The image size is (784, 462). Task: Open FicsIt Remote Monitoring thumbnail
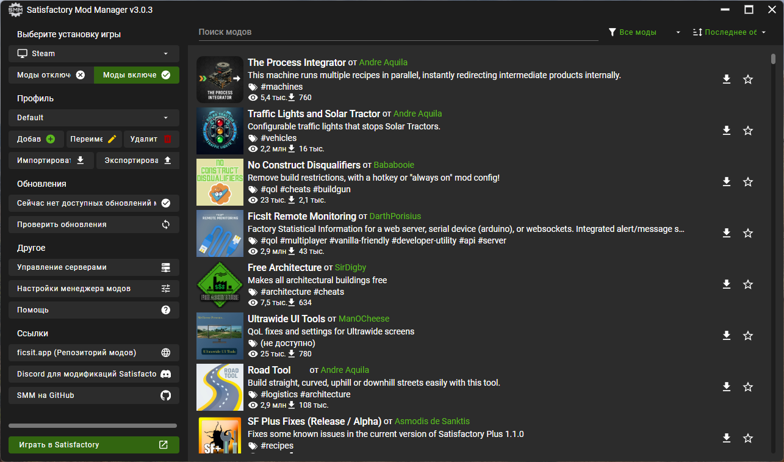220,233
